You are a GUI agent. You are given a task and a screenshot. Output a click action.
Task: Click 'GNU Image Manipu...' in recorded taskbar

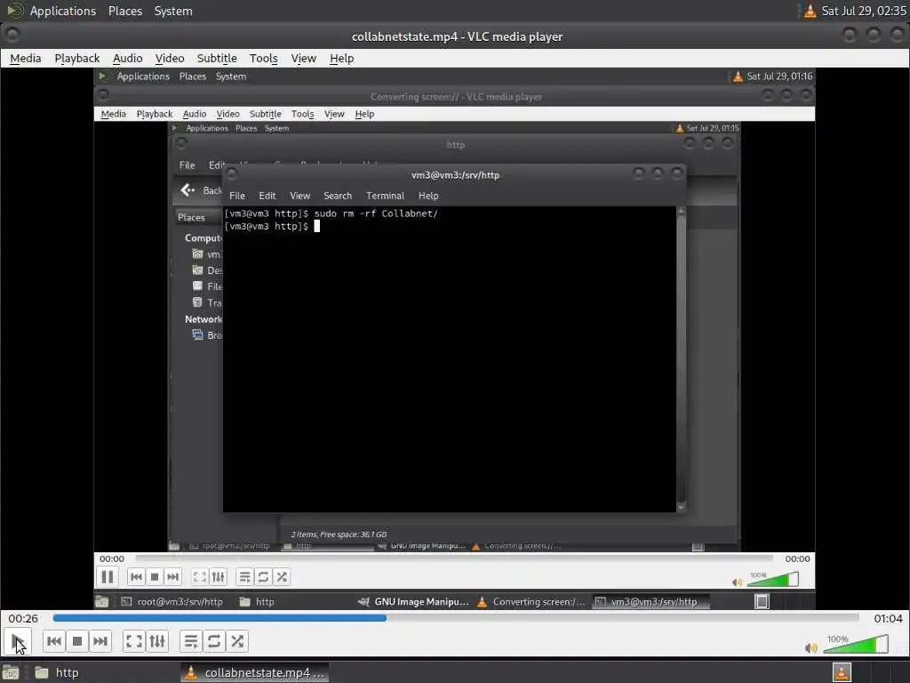(414, 602)
